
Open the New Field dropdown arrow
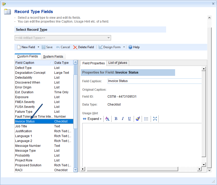(38, 47)
